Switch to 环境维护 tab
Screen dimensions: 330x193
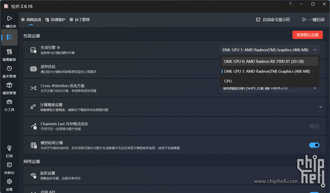[x=55, y=20]
